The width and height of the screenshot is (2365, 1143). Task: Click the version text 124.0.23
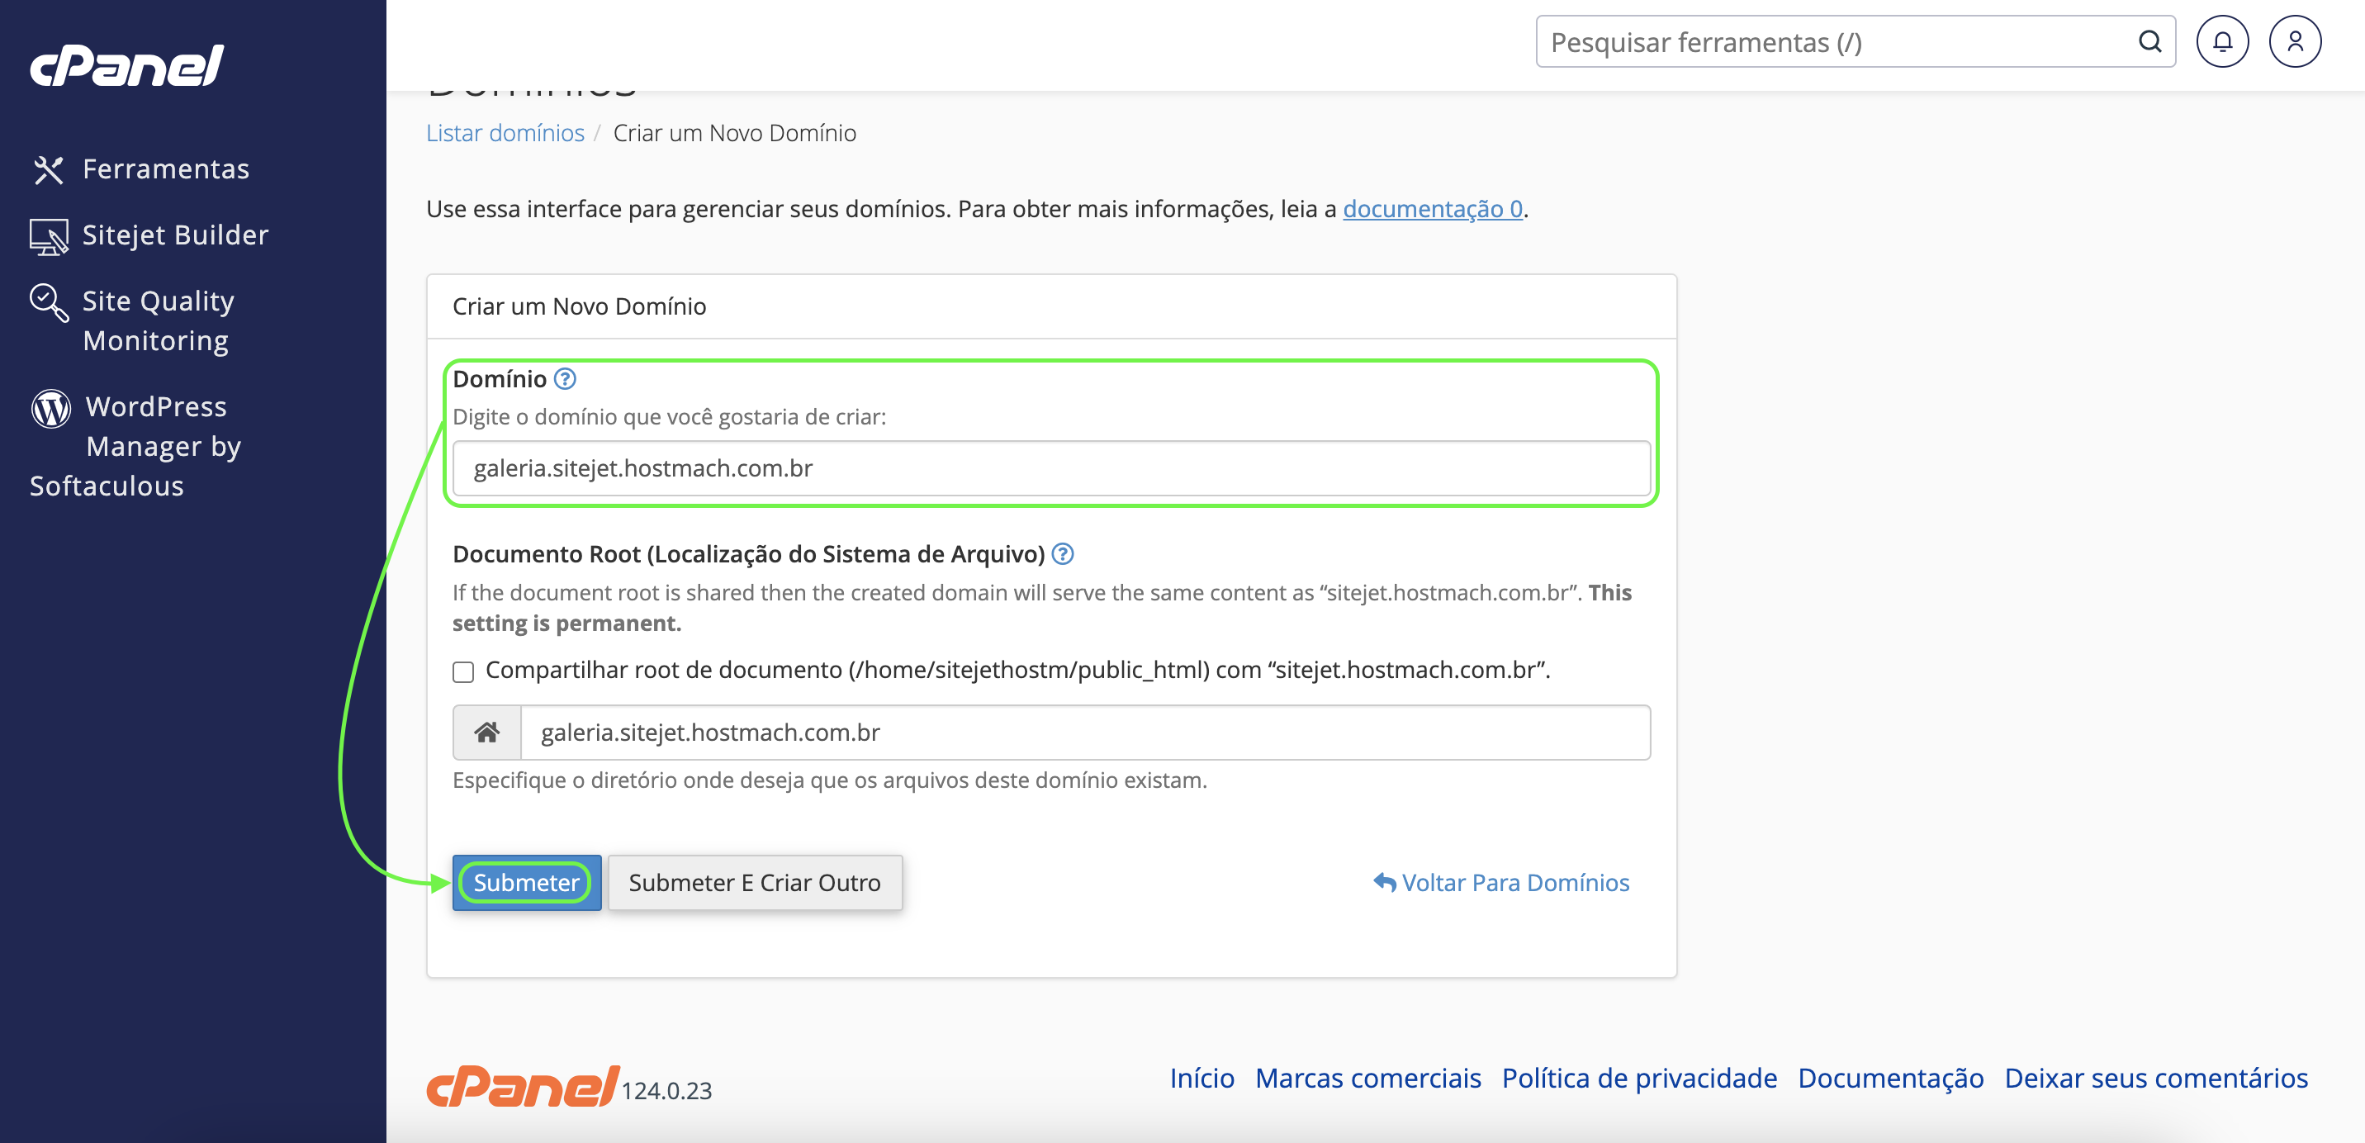click(666, 1091)
